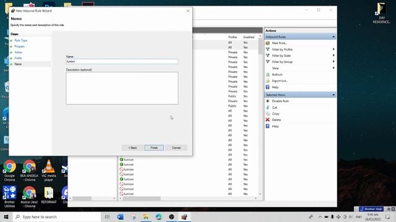This screenshot has height=222, width=396.
Task: Select the Name wizard step
Action: pos(18,64)
